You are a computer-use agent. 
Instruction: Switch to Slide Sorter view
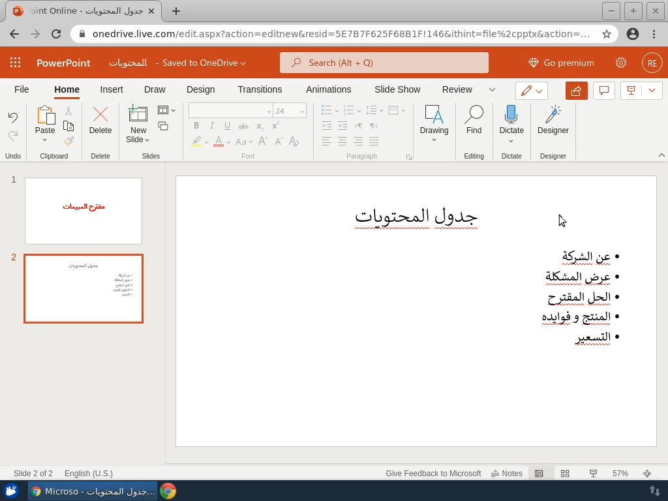tap(565, 474)
